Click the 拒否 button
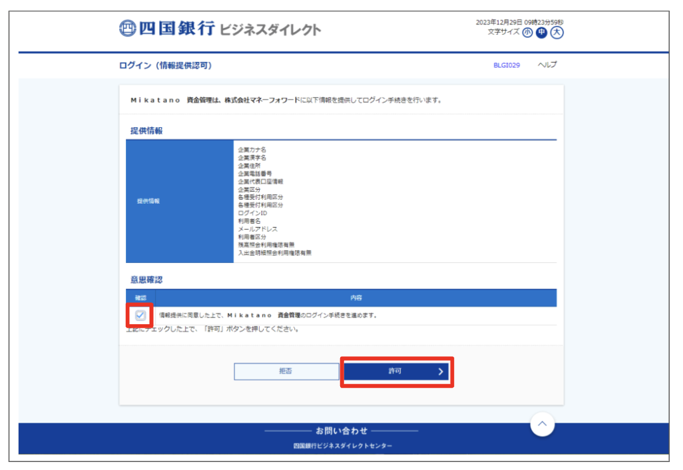This screenshot has width=683, height=470. coord(286,371)
